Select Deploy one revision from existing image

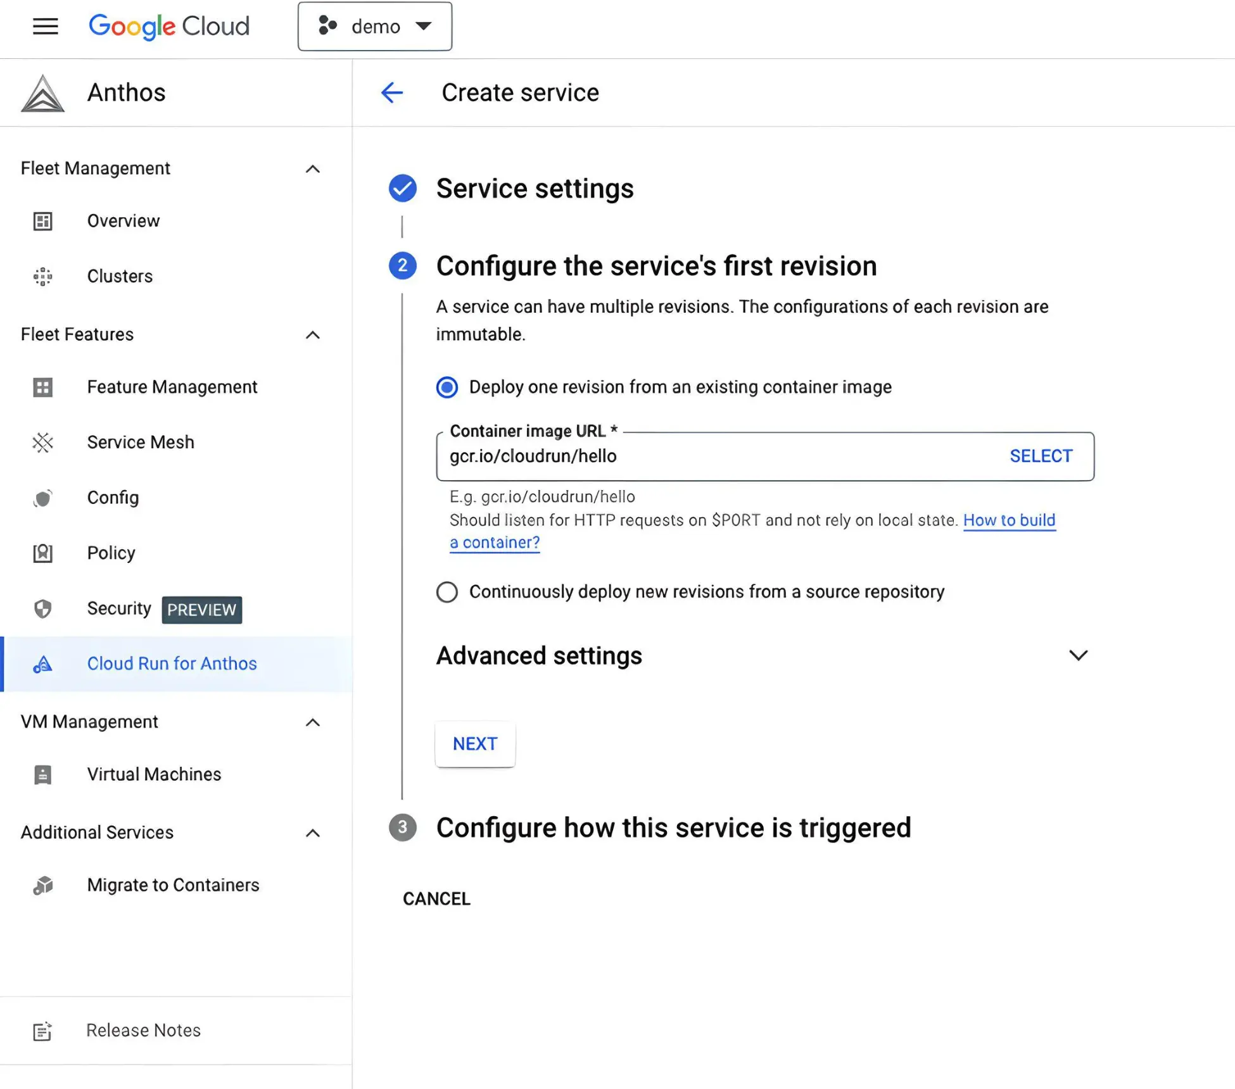(447, 387)
